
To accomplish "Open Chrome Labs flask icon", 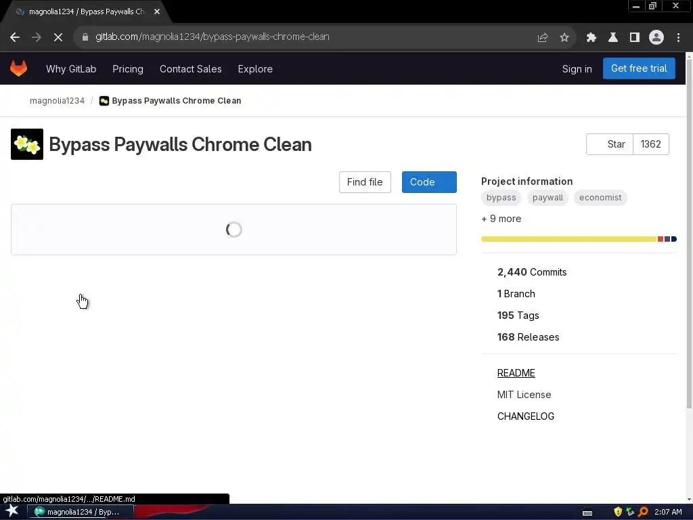I will (613, 38).
